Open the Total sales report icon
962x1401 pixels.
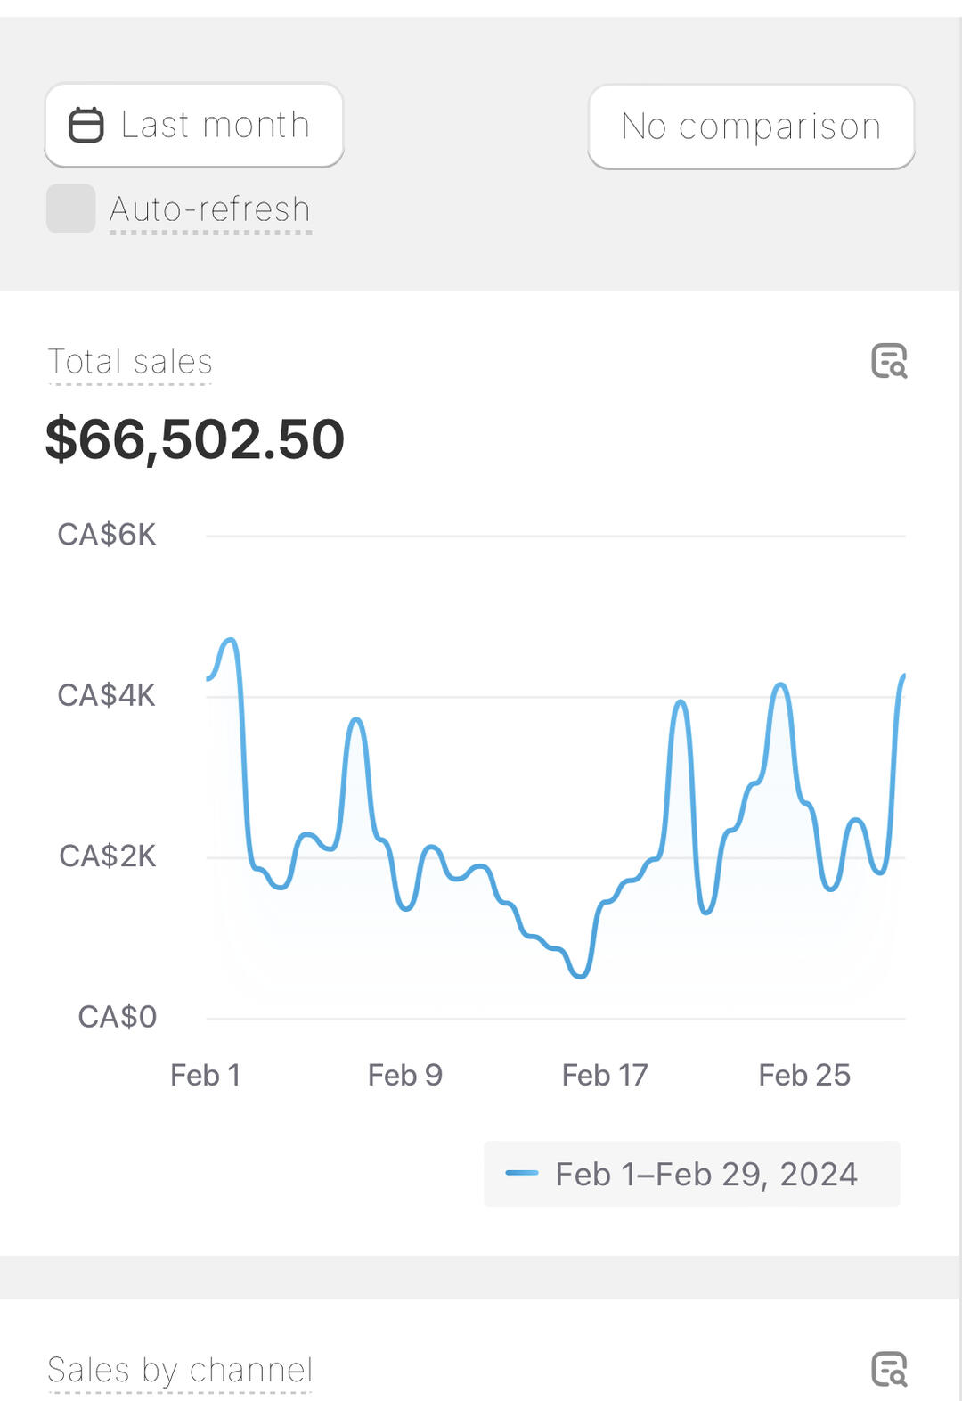(x=888, y=361)
